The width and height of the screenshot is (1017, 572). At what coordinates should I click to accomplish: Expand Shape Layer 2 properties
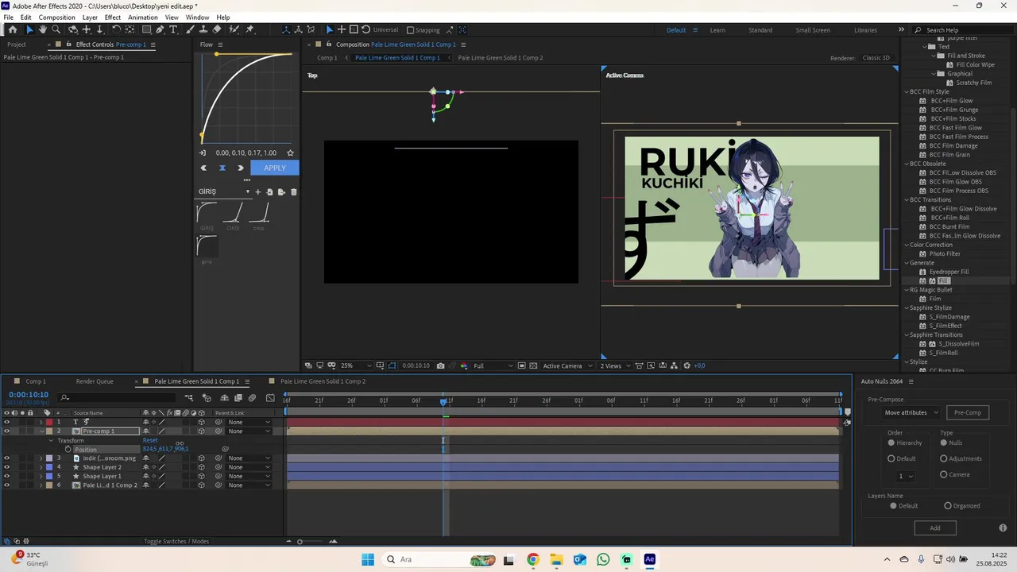pyautogui.click(x=41, y=467)
